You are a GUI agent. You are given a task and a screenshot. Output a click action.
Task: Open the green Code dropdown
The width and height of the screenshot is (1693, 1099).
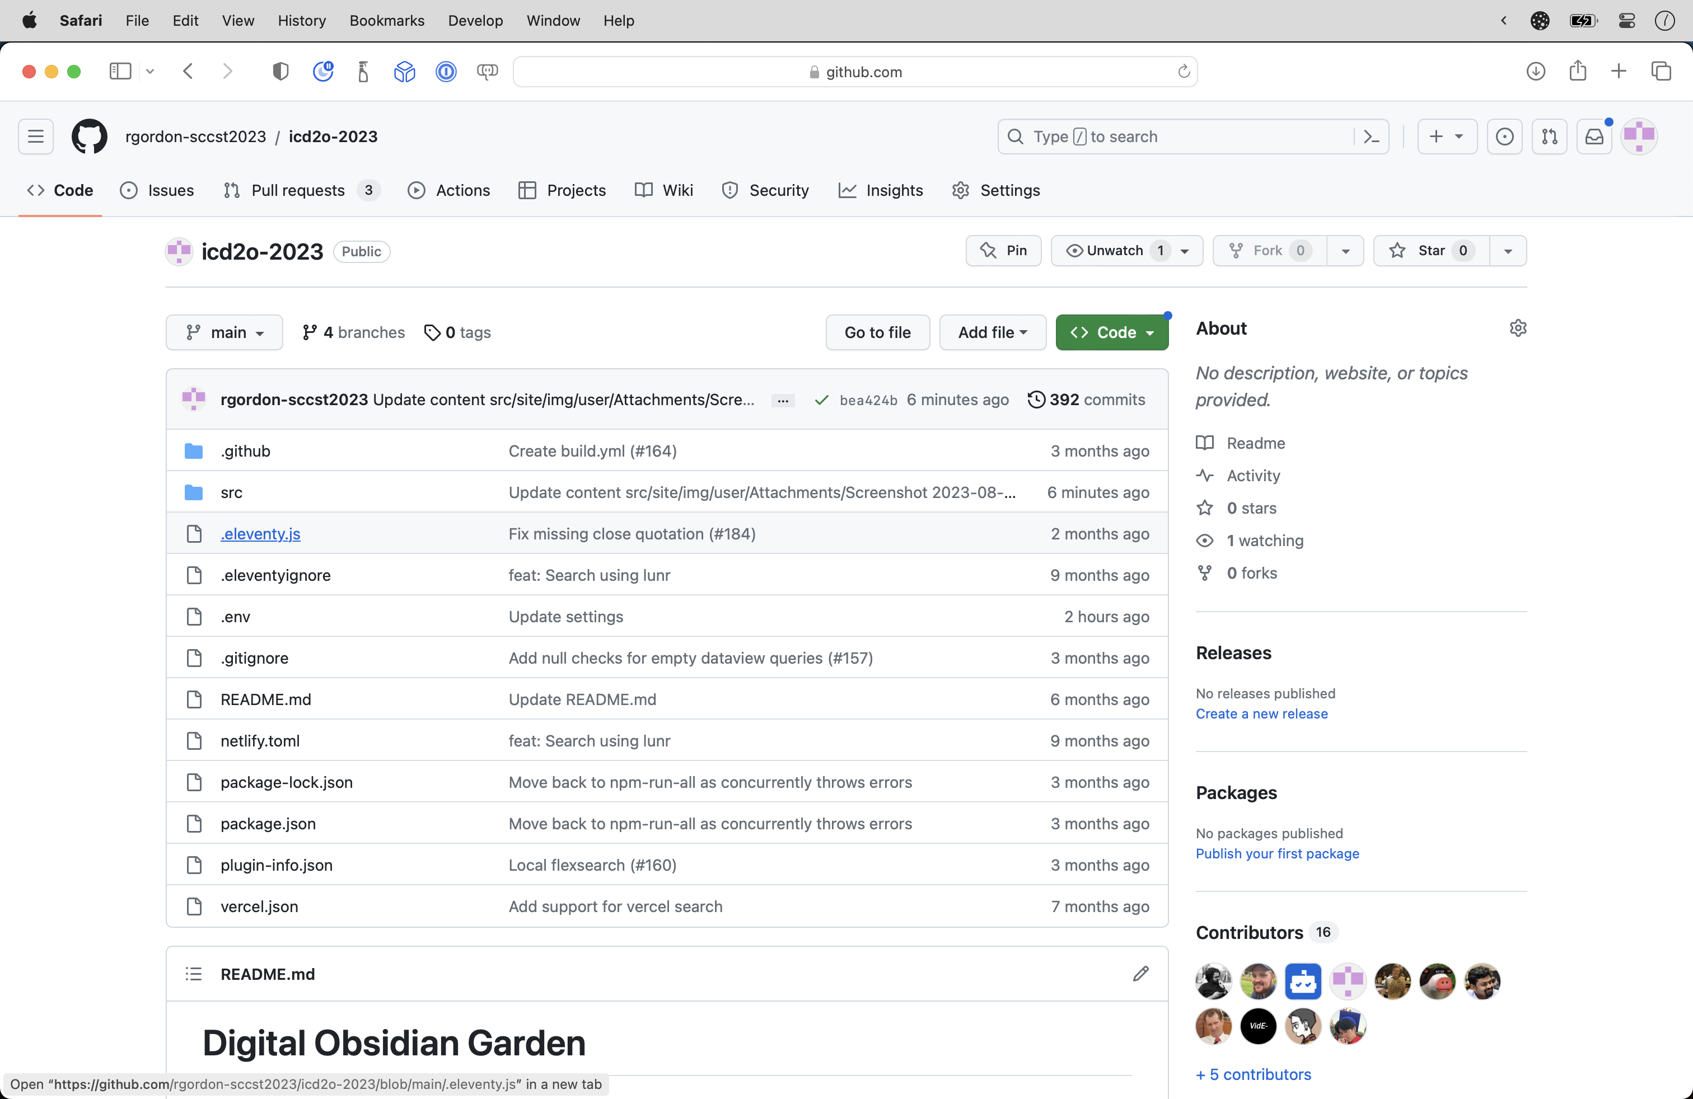(1112, 333)
